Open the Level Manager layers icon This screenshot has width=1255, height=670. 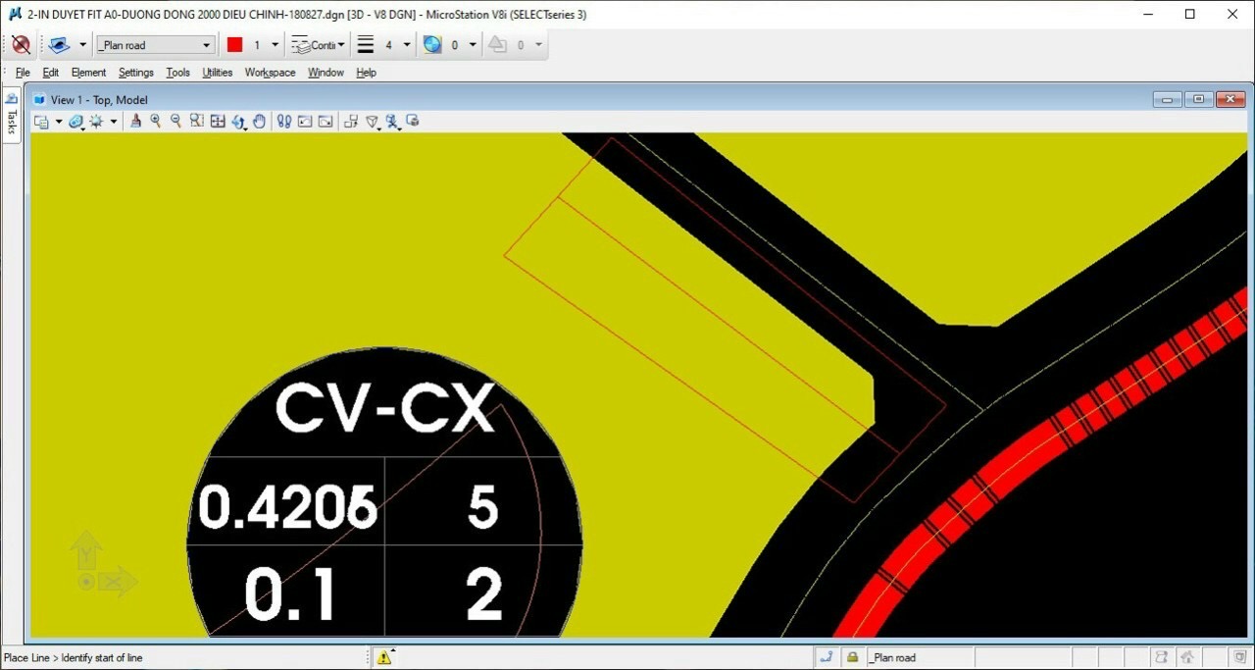(x=60, y=45)
